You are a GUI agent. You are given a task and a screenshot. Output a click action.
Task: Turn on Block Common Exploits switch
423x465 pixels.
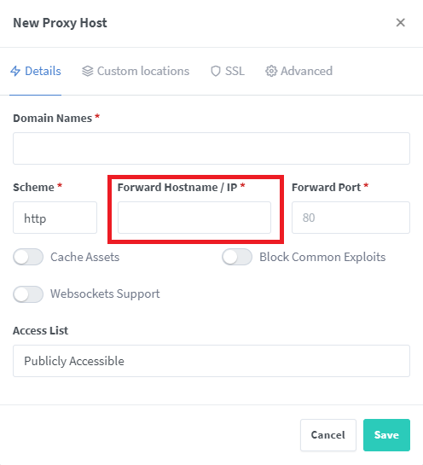pyautogui.click(x=237, y=257)
